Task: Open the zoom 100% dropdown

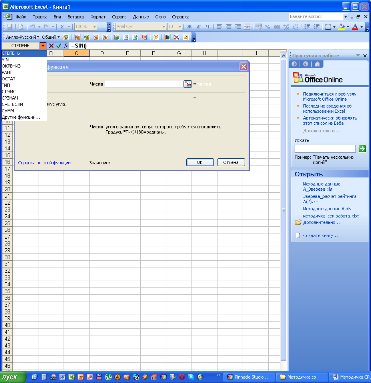Action: tap(94, 27)
